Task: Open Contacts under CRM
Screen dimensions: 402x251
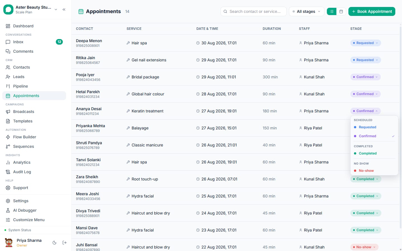Action: [34, 67]
